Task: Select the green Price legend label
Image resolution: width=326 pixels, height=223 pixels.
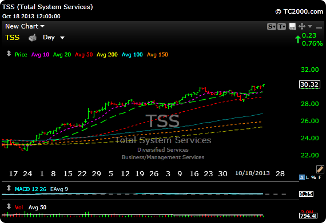Action: point(21,55)
